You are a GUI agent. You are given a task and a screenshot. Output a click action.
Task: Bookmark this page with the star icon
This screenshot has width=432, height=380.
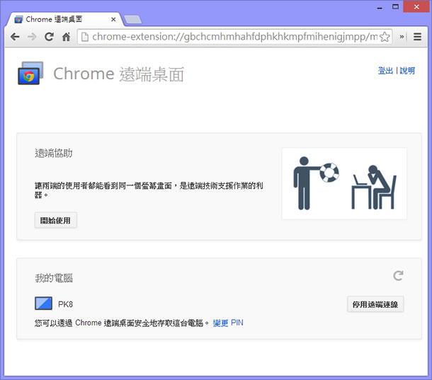[385, 37]
